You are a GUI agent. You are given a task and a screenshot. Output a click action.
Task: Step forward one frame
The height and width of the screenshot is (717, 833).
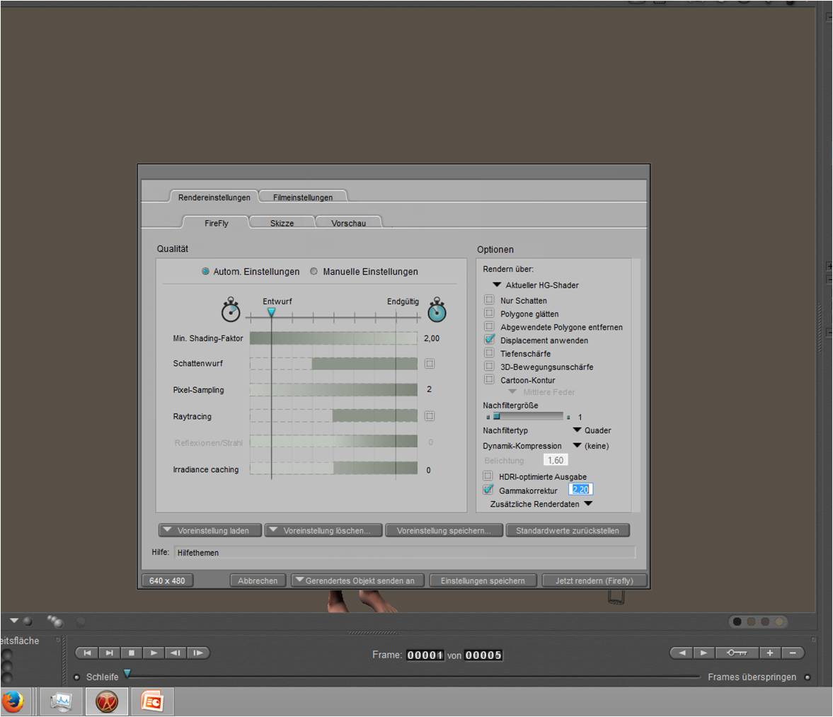point(197,653)
